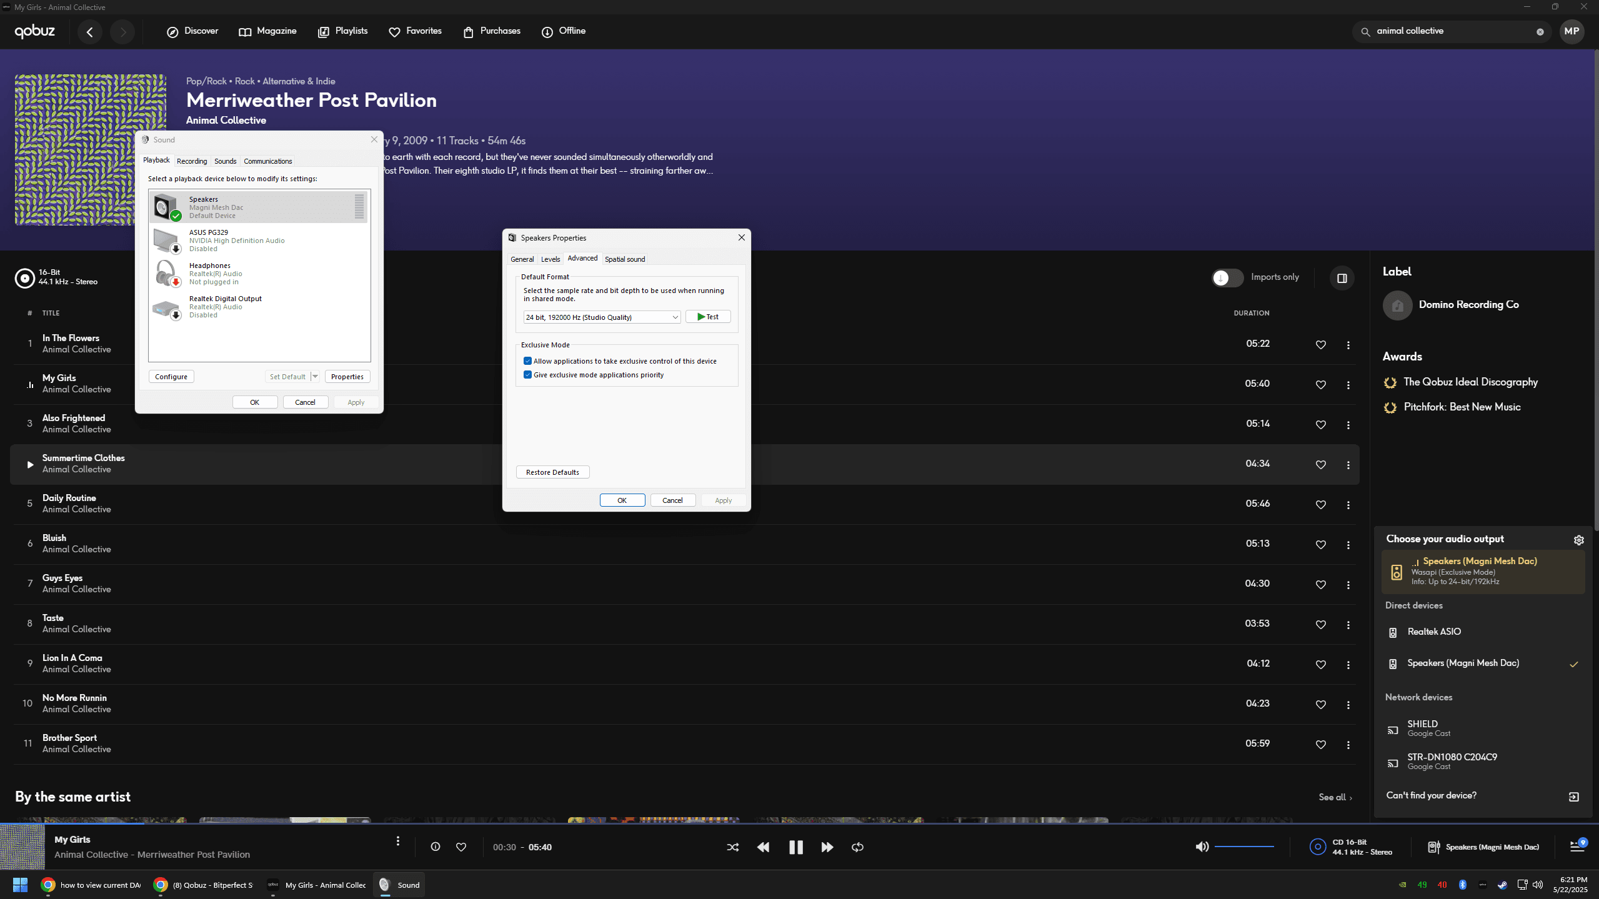Viewport: 1599px width, 899px height.
Task: Switch to the Recording tab in Sound
Action: [x=191, y=161]
